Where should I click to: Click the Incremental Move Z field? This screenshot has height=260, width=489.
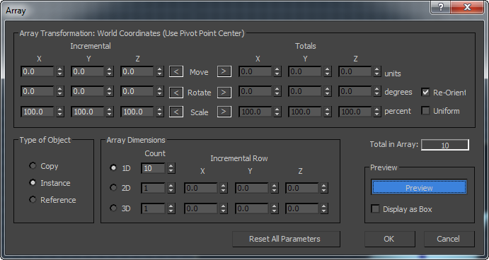137,71
